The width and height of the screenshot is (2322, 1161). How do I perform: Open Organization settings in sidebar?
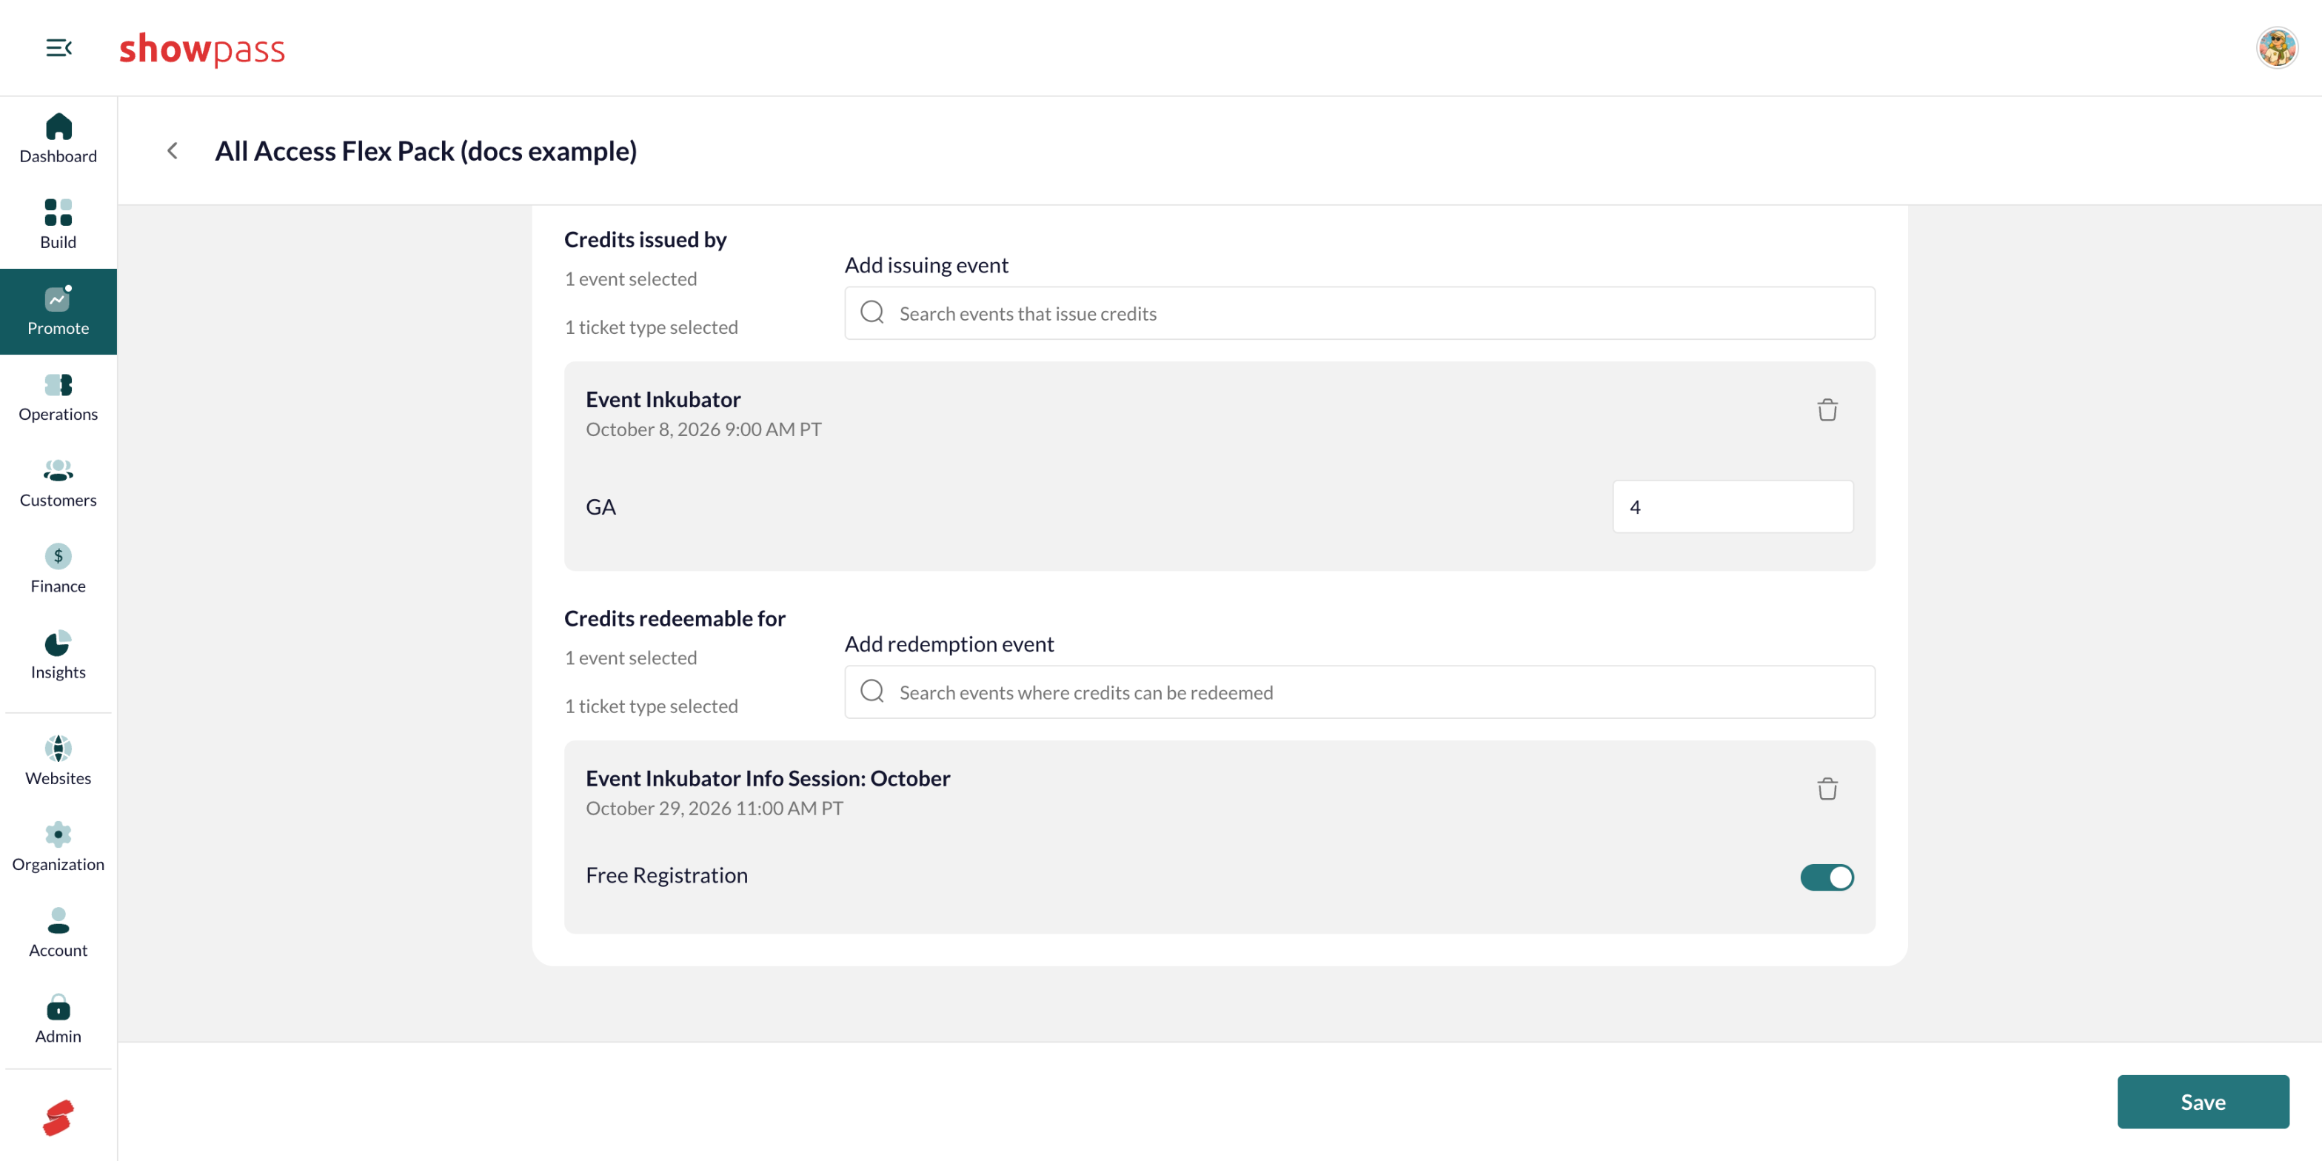pos(58,847)
